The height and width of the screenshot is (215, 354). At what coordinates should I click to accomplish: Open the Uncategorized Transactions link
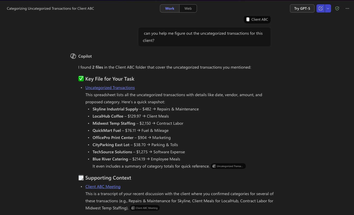[x=110, y=87]
